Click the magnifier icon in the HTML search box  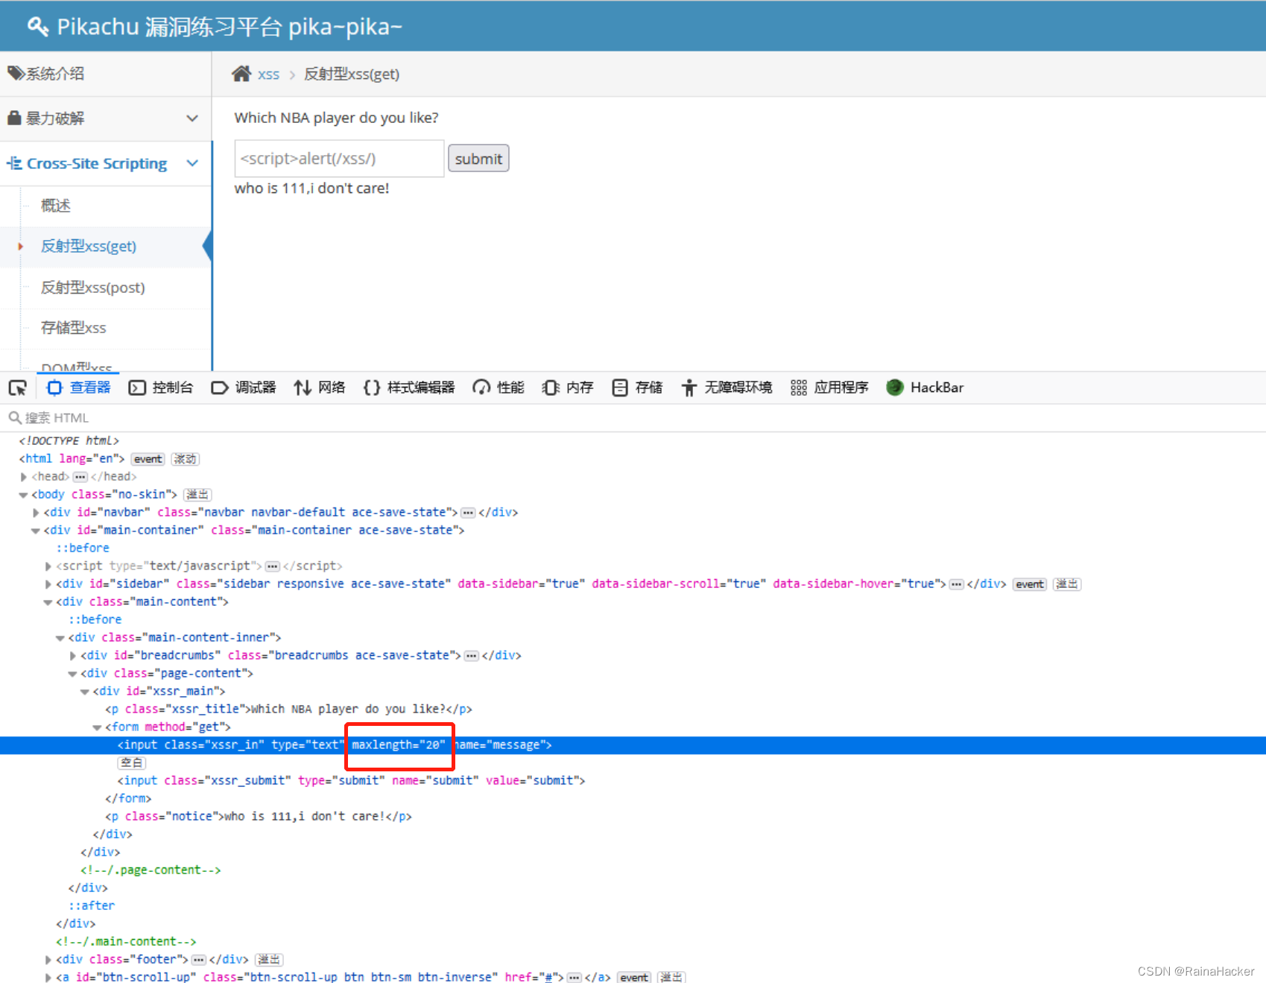point(14,417)
